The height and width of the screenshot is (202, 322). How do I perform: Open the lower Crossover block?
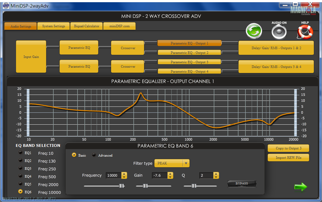pyautogui.click(x=128, y=66)
